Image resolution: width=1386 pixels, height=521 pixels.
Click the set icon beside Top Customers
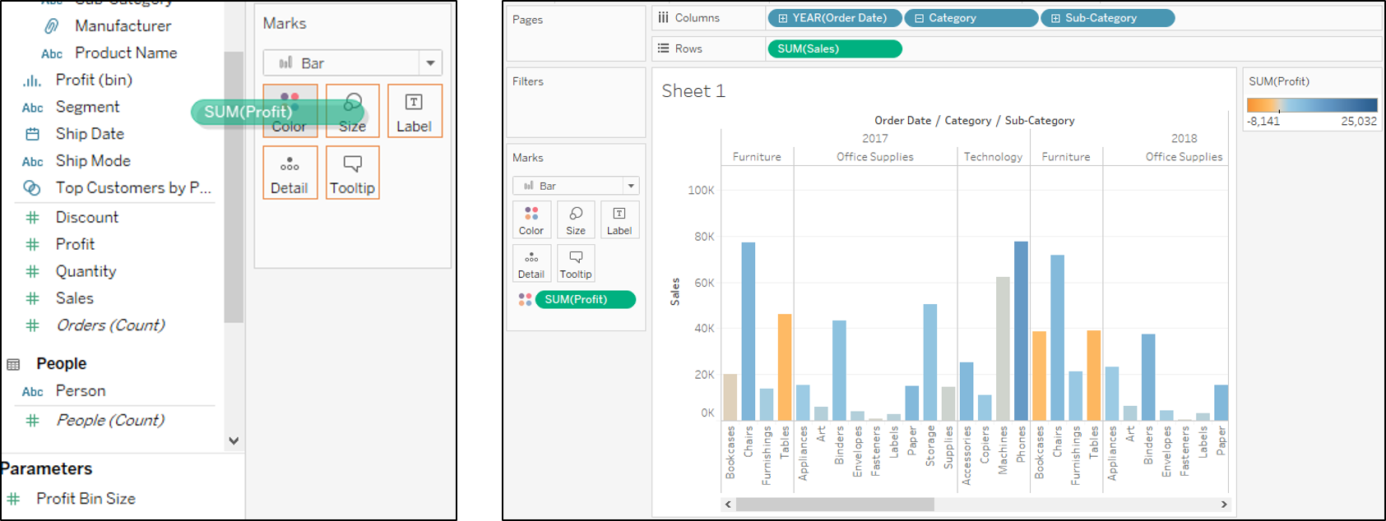pyautogui.click(x=32, y=188)
